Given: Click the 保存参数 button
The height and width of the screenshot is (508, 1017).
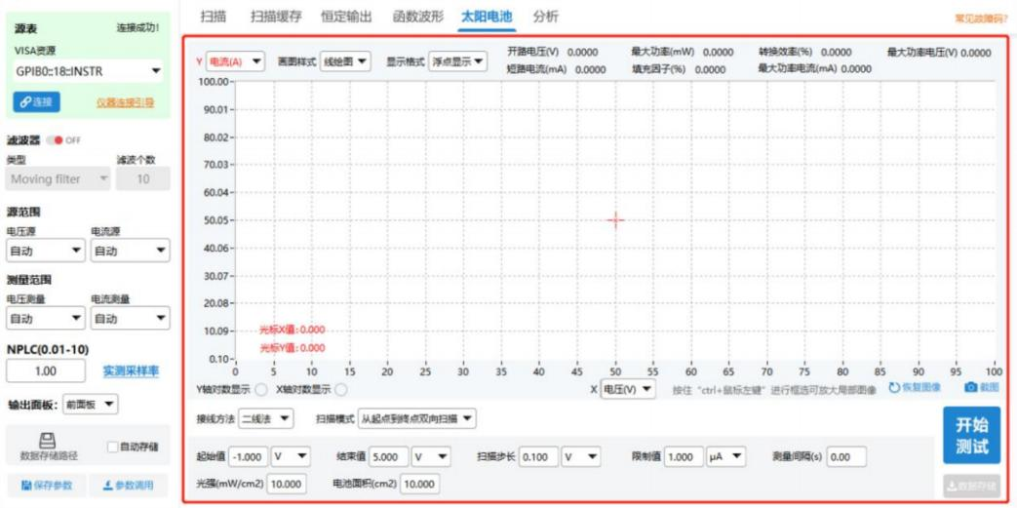Looking at the screenshot, I should coord(46,485).
